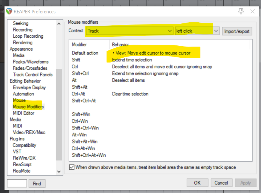Select the Shift+Alt modifier row
261x193 pixels.
pos(80,87)
